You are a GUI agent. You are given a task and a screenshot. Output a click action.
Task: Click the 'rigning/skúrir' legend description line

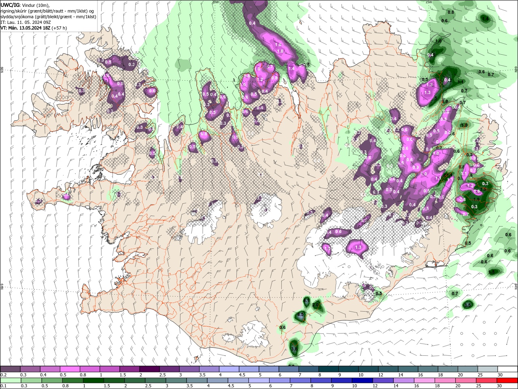(47, 11)
